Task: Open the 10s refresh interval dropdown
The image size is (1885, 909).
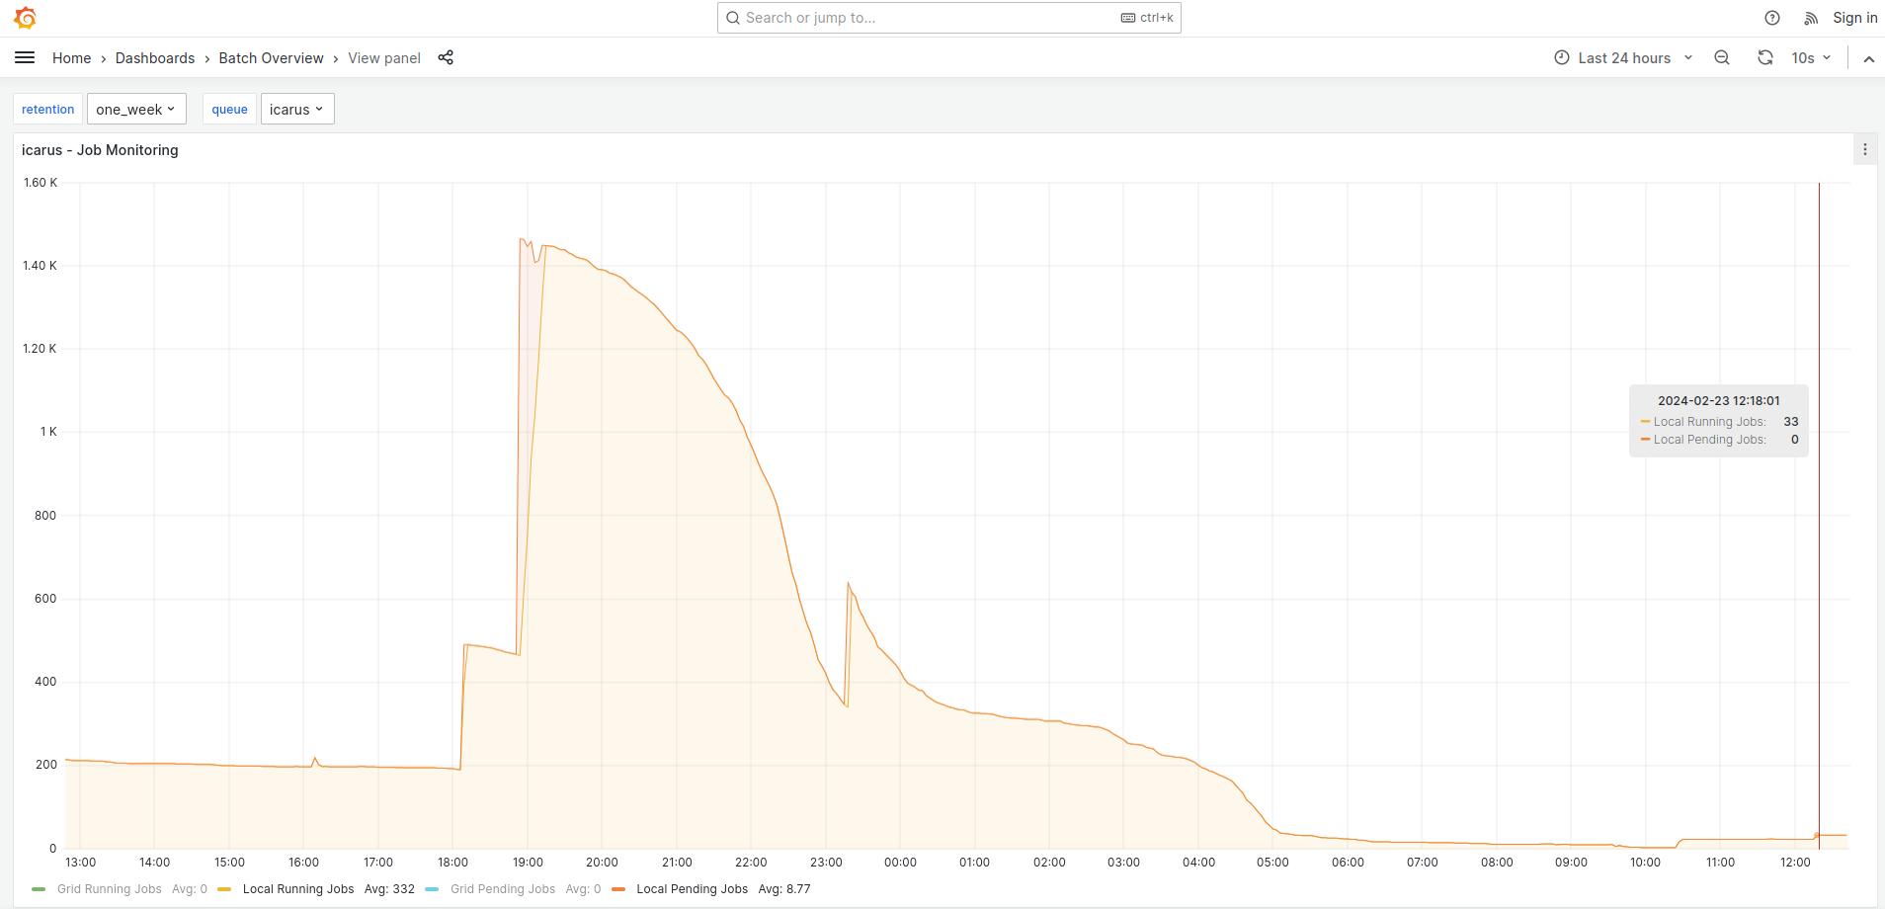Action: [1811, 58]
